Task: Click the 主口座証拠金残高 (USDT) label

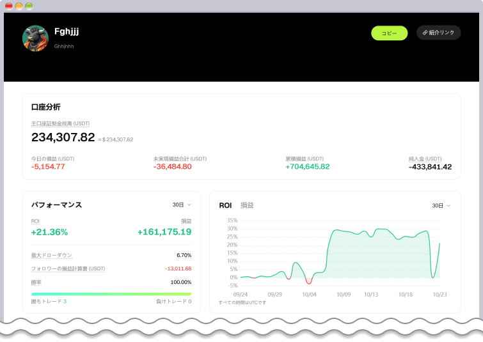Action: point(60,123)
